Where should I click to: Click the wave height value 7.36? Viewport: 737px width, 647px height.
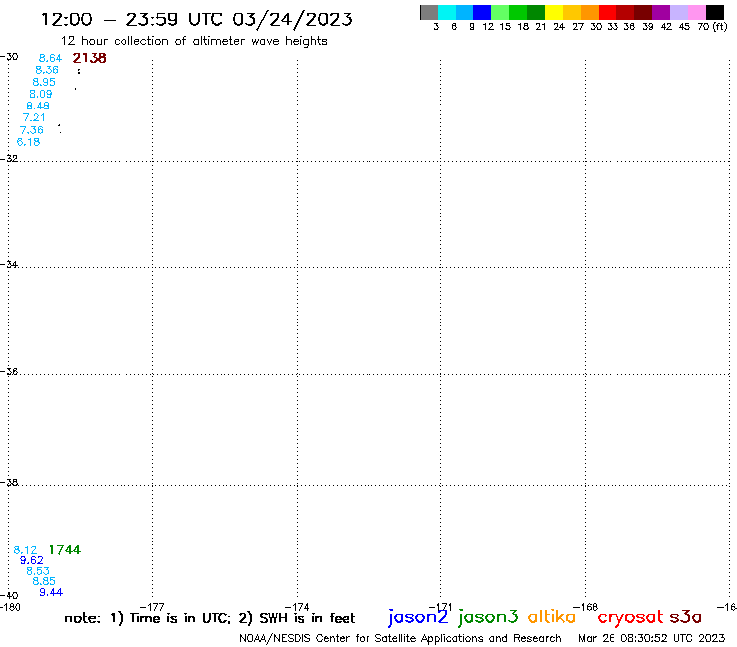32,130
